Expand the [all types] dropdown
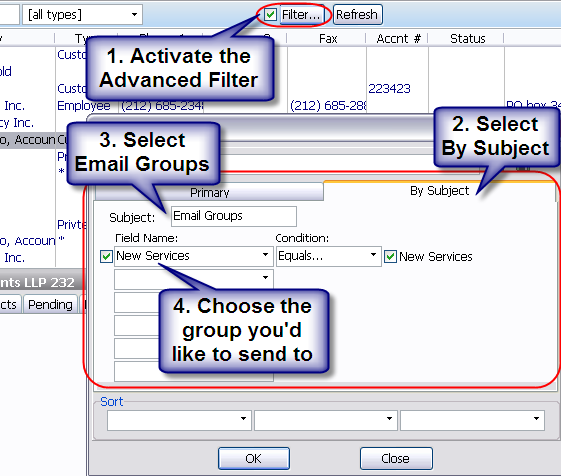This screenshot has width=561, height=476. coord(82,15)
